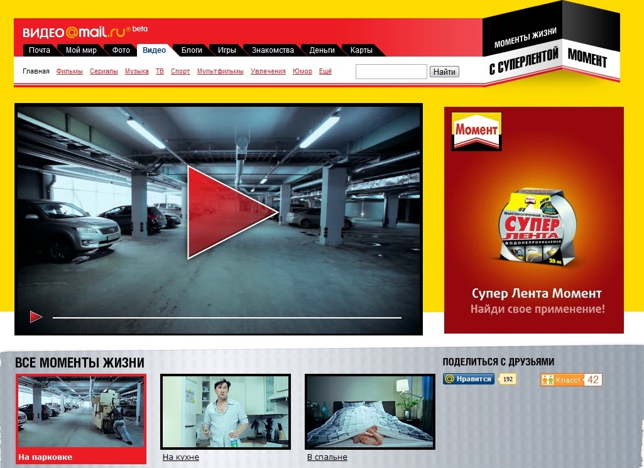Switch to the Мой мир tab
Image resolution: width=644 pixels, height=468 pixels.
point(81,50)
